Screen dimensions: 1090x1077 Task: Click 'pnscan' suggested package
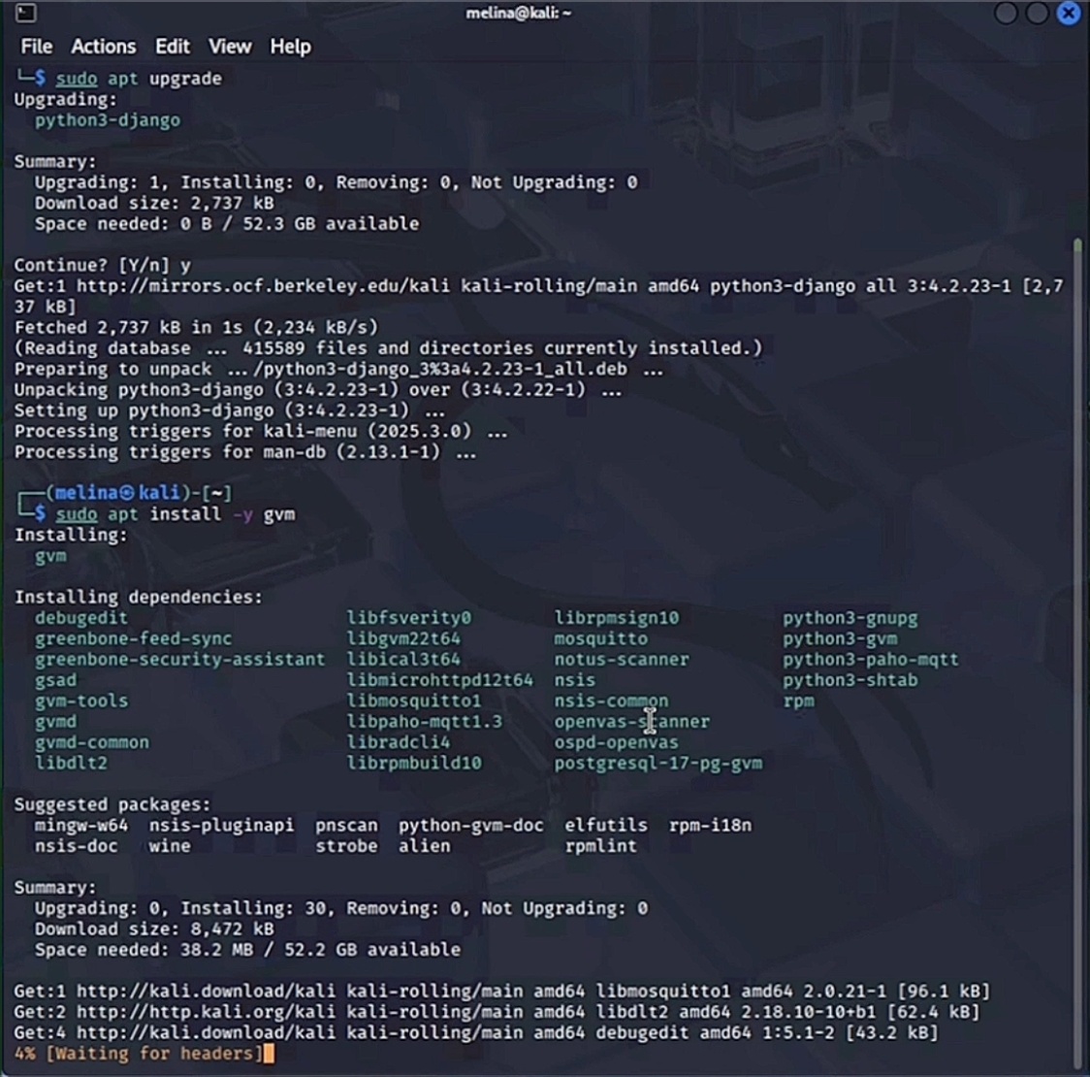pos(346,825)
